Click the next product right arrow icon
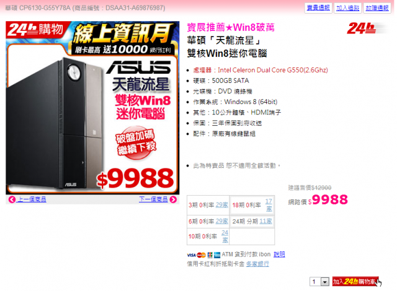Screen dimensions: 397x291 tap(173, 199)
